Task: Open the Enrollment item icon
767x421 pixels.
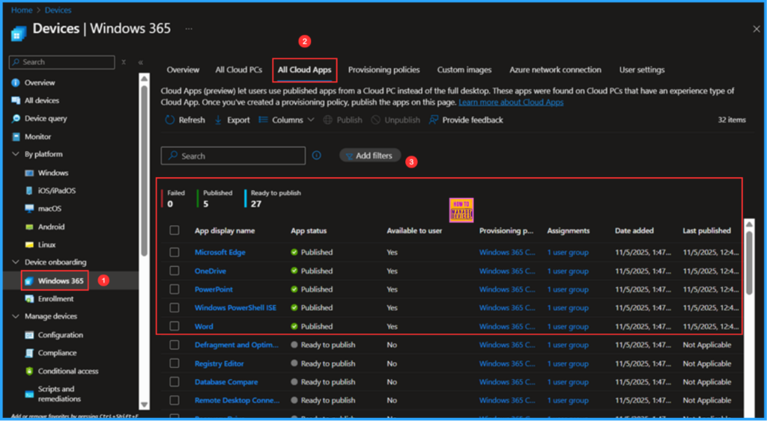Action: pyautogui.click(x=29, y=299)
